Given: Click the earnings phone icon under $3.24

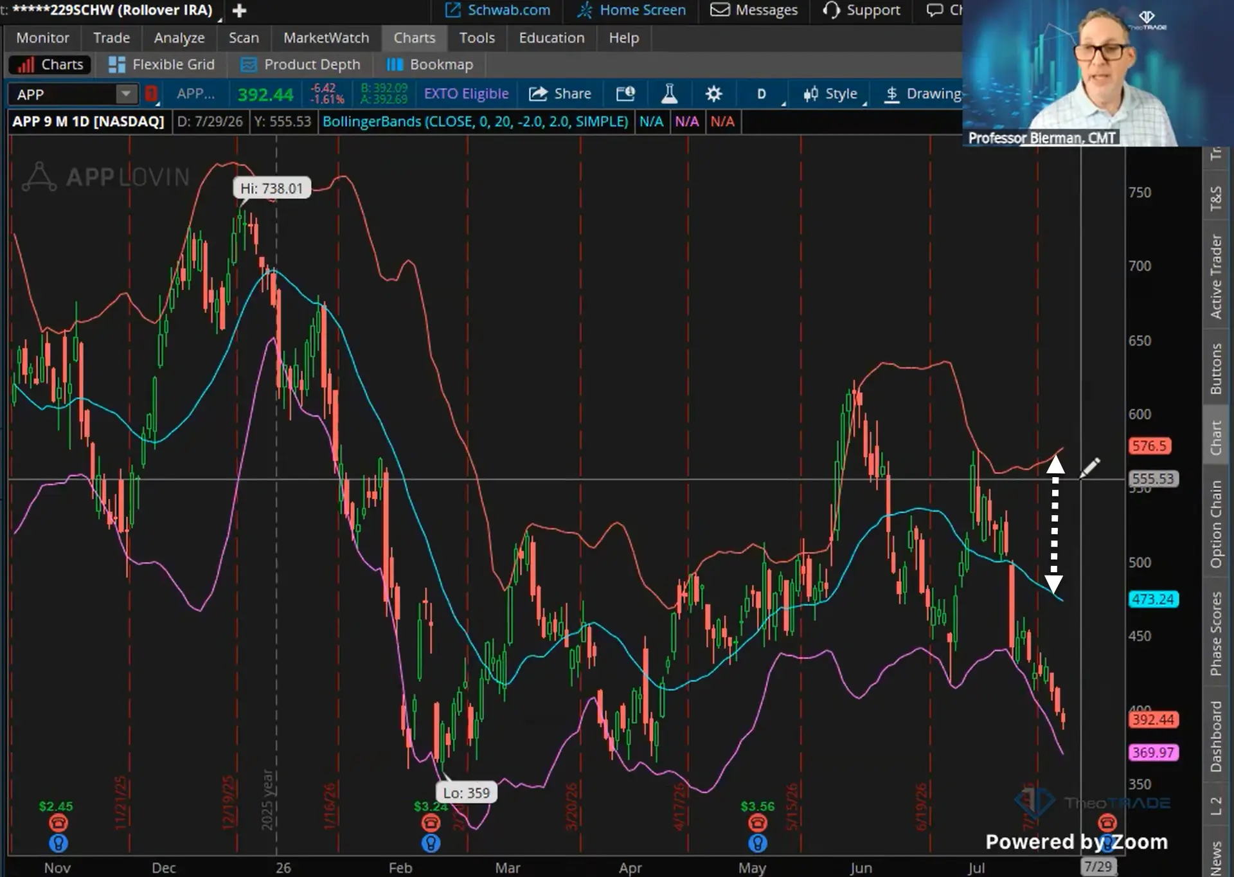Looking at the screenshot, I should (x=431, y=822).
